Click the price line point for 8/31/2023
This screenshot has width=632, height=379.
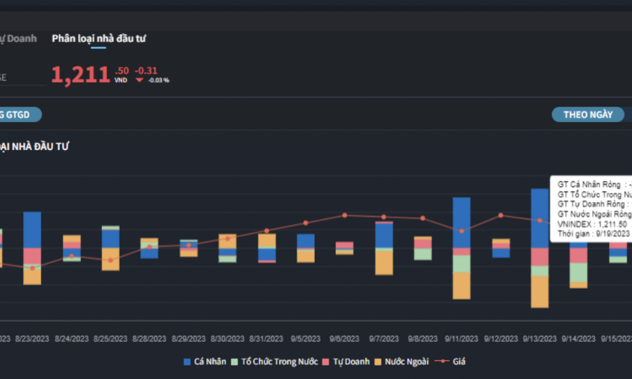click(x=267, y=231)
